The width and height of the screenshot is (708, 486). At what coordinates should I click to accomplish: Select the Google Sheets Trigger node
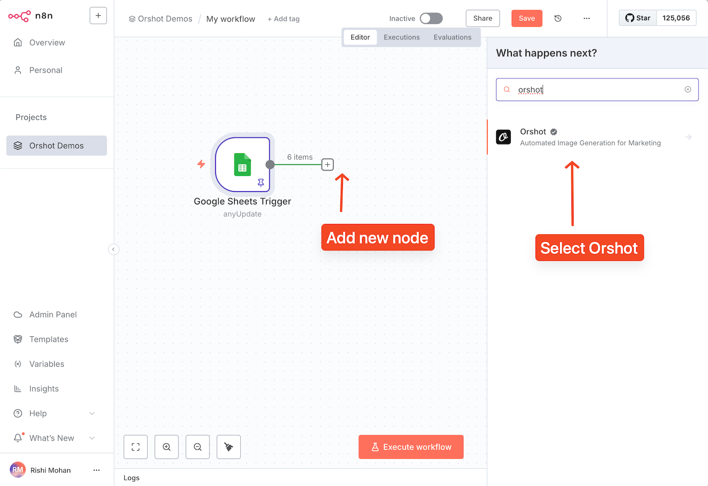[242, 164]
